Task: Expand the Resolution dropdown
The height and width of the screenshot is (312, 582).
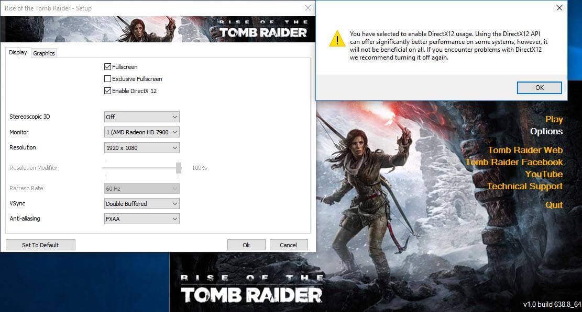Action: (x=142, y=148)
